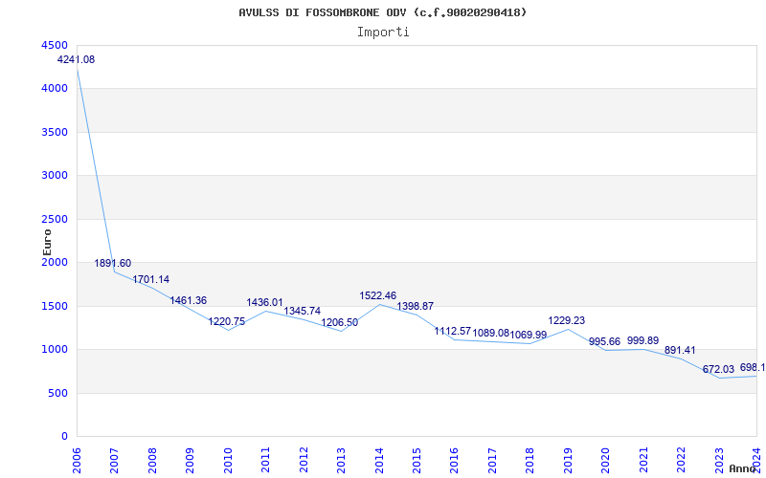Click the 500 y-axis tick label
The height and width of the screenshot is (478, 766).
point(58,393)
